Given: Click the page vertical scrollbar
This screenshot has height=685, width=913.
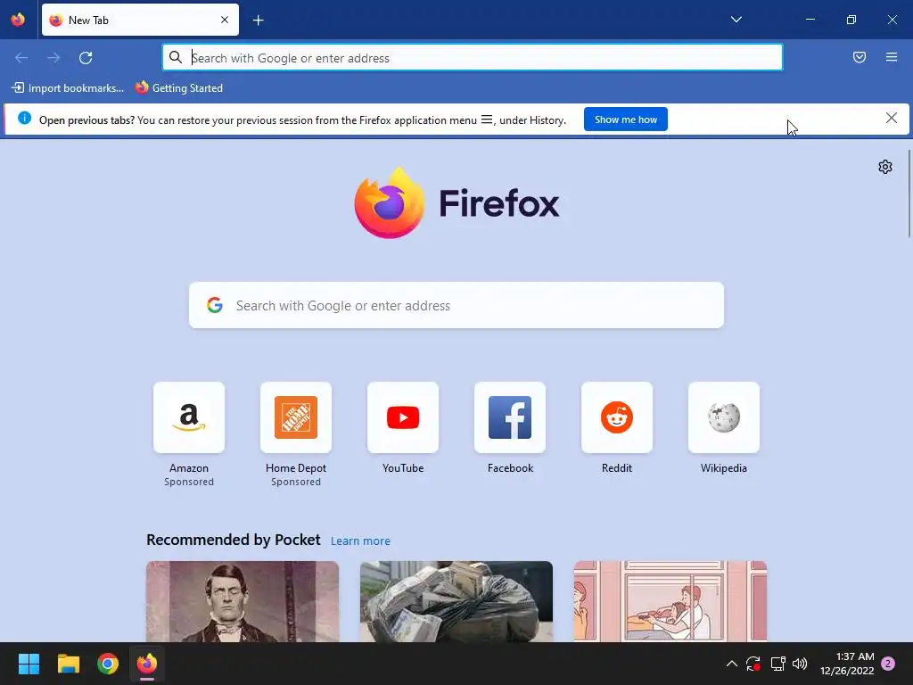Looking at the screenshot, I should [909, 194].
